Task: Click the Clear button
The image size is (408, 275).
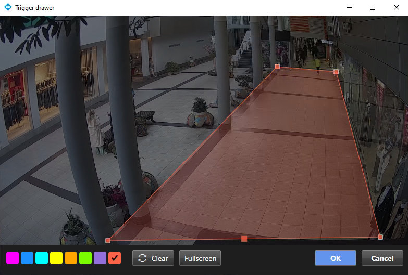Action: (153, 258)
